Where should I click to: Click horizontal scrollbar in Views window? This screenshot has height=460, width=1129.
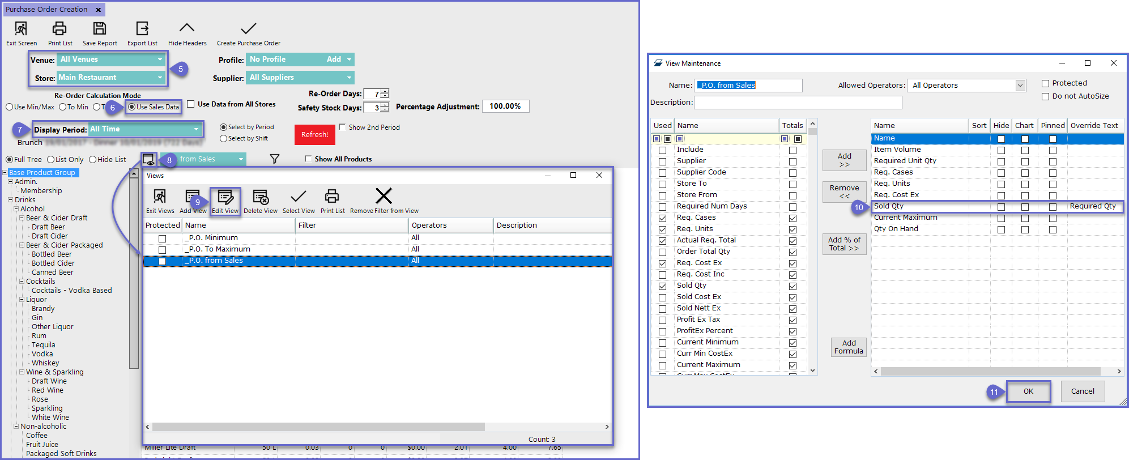pos(318,427)
